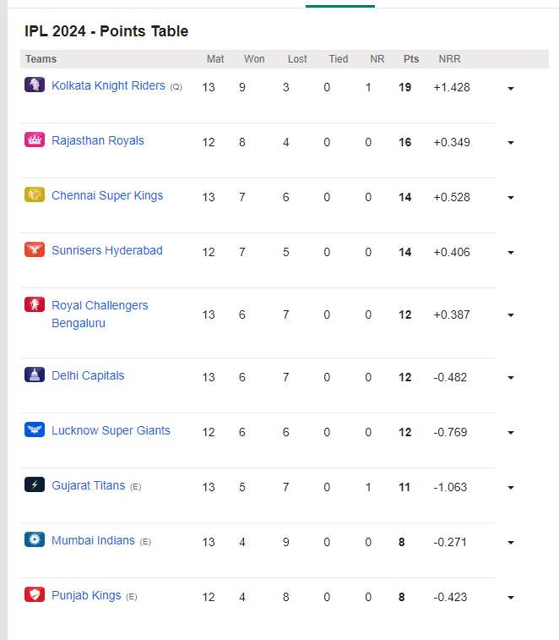This screenshot has height=640, width=559.
Task: Expand Rajasthan Royals row details arrow
Action: click(511, 143)
